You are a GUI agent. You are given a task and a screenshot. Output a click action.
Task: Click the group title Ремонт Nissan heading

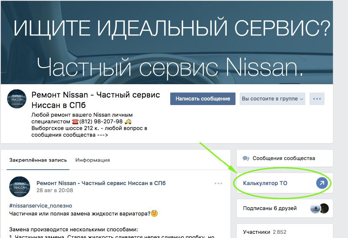(x=96, y=100)
